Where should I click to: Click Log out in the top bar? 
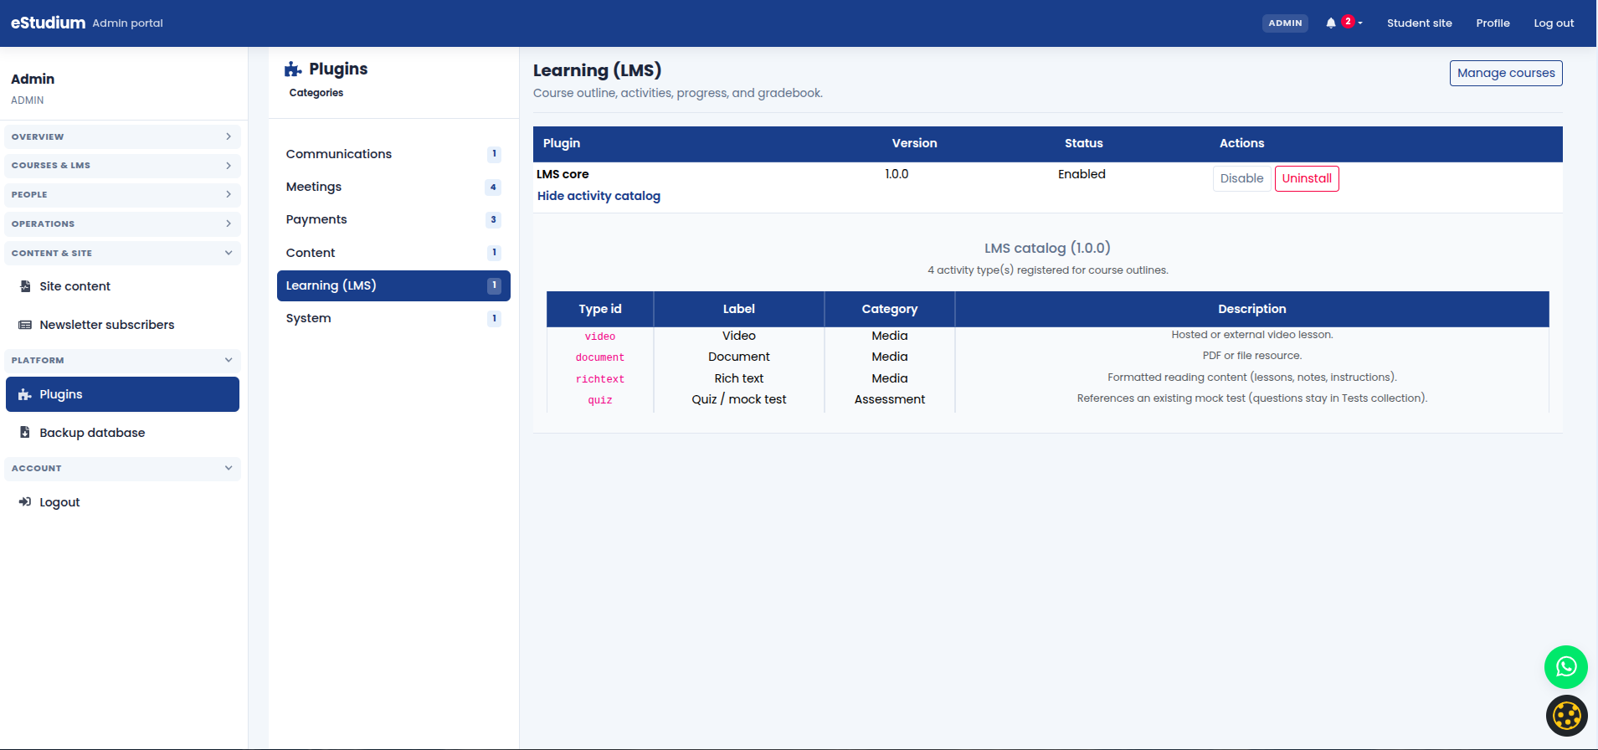point(1554,23)
